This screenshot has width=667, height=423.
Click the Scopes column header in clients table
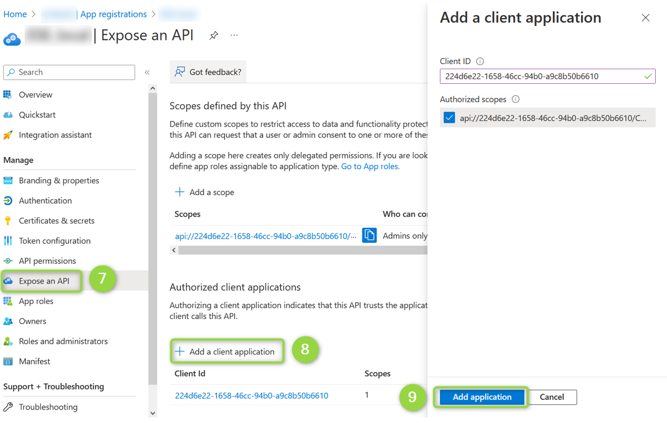pyautogui.click(x=377, y=373)
